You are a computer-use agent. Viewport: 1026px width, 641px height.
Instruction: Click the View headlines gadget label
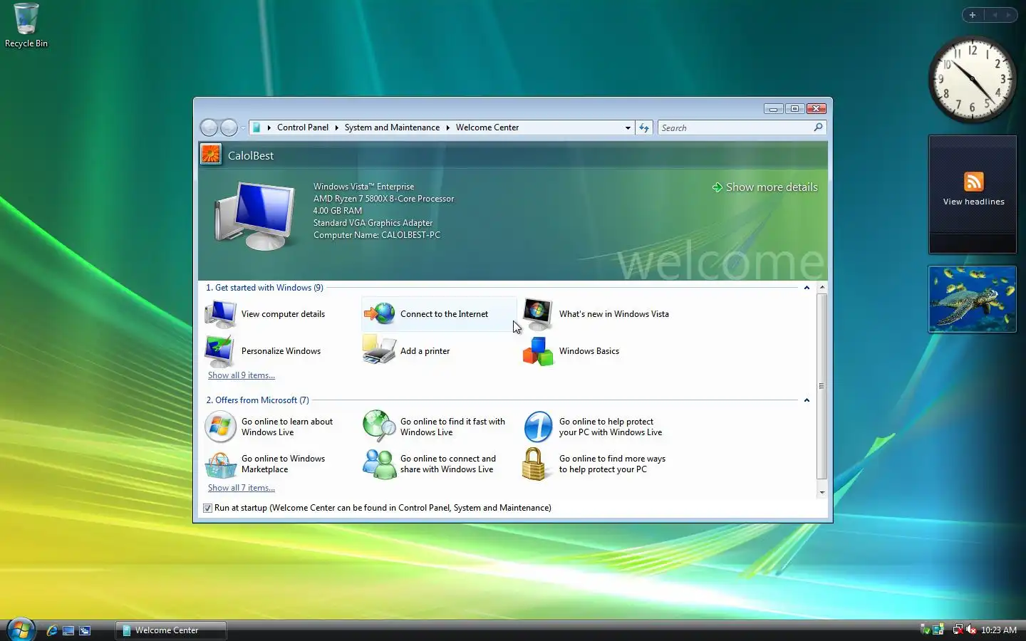(x=973, y=202)
